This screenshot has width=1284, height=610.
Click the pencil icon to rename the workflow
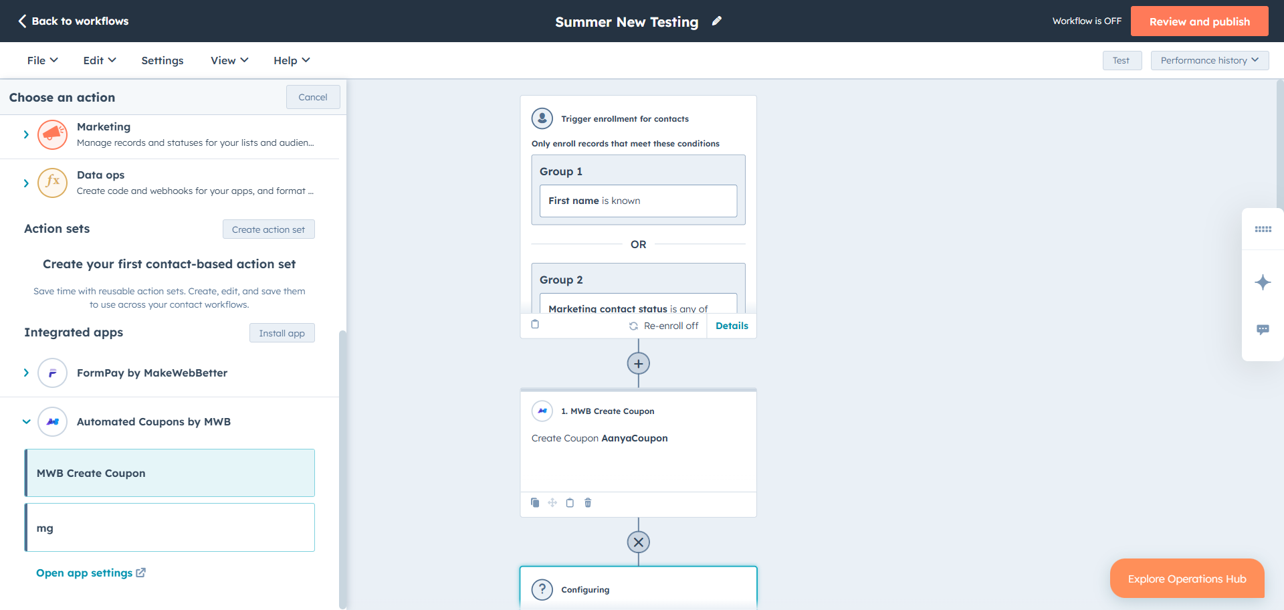point(716,21)
